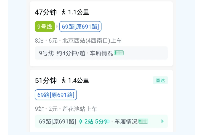Click the 2站 5分钟 real-time arrival text

tap(97, 121)
